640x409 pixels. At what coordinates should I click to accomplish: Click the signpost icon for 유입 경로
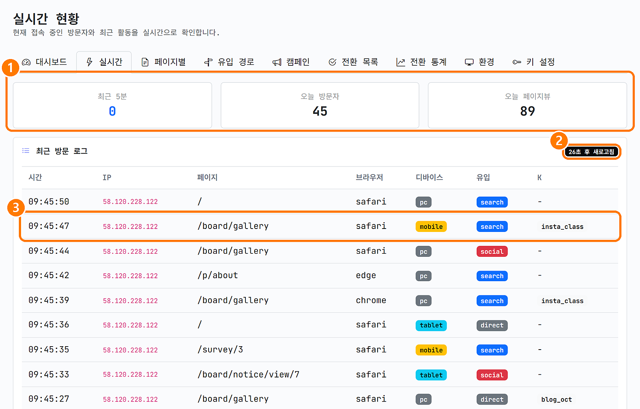[x=208, y=62]
